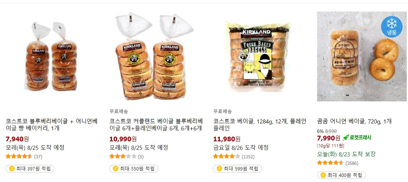This screenshot has height=182, width=408.
Task: Click star rating with 37 reviews
Action: (19, 156)
